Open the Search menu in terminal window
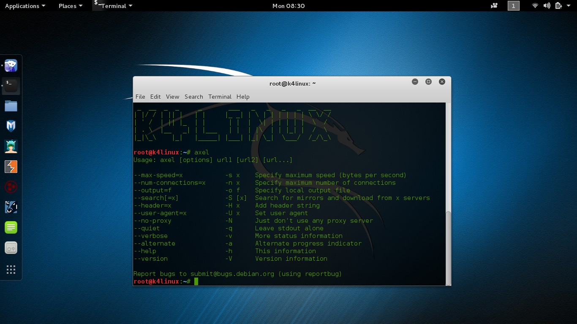The image size is (577, 324). tap(194, 97)
